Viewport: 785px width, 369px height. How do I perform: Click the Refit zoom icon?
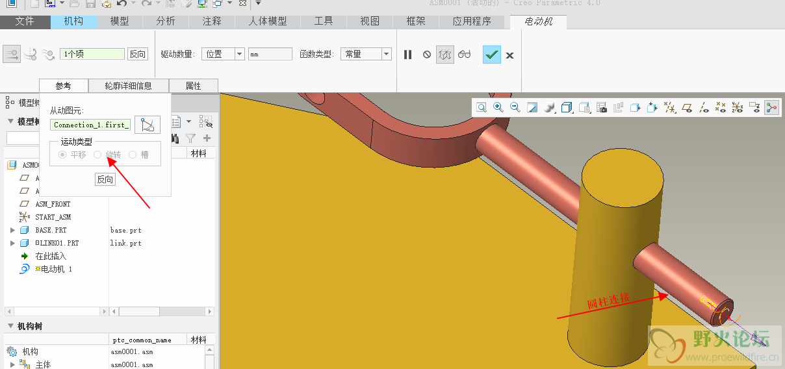point(482,107)
